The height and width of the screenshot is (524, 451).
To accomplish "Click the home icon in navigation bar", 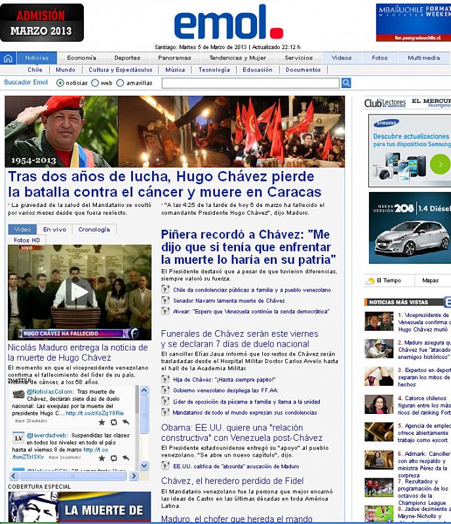I will 8,58.
